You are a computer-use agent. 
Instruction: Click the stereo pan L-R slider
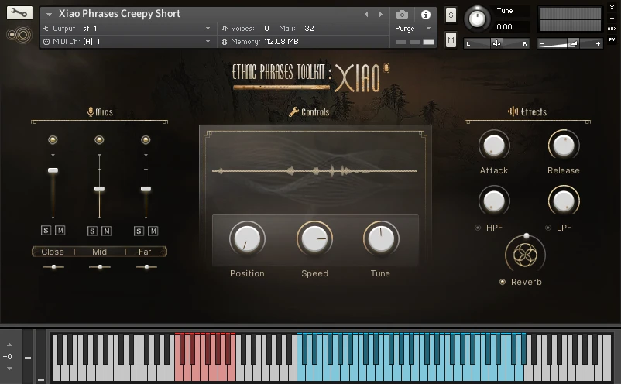496,43
